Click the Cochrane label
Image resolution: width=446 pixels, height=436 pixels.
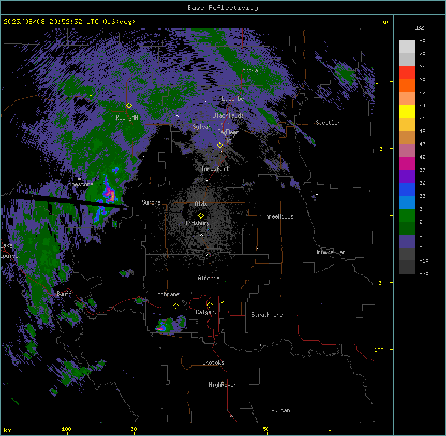[167, 294]
